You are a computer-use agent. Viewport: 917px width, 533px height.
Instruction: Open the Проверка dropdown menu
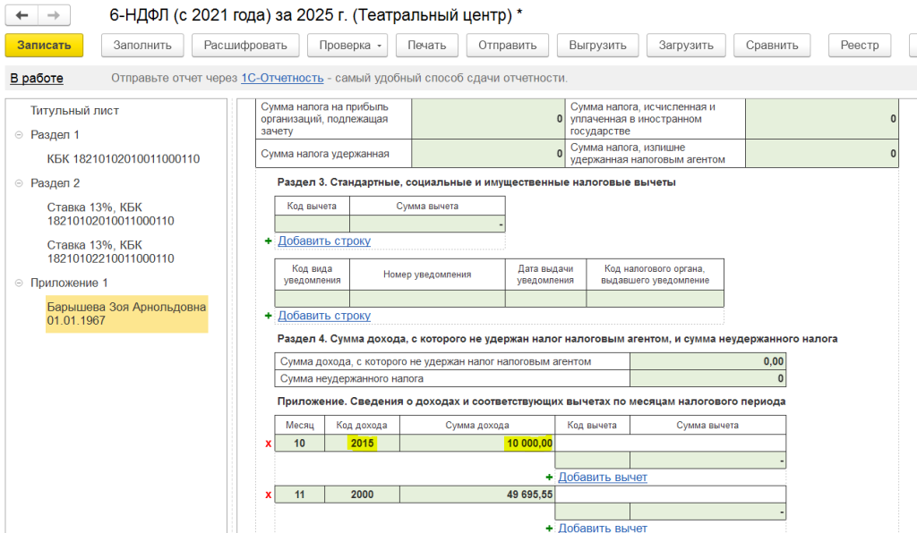347,46
